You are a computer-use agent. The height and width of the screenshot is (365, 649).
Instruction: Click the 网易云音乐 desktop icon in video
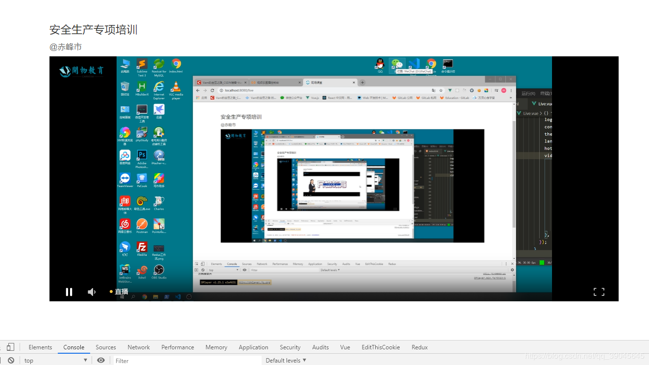point(125,226)
